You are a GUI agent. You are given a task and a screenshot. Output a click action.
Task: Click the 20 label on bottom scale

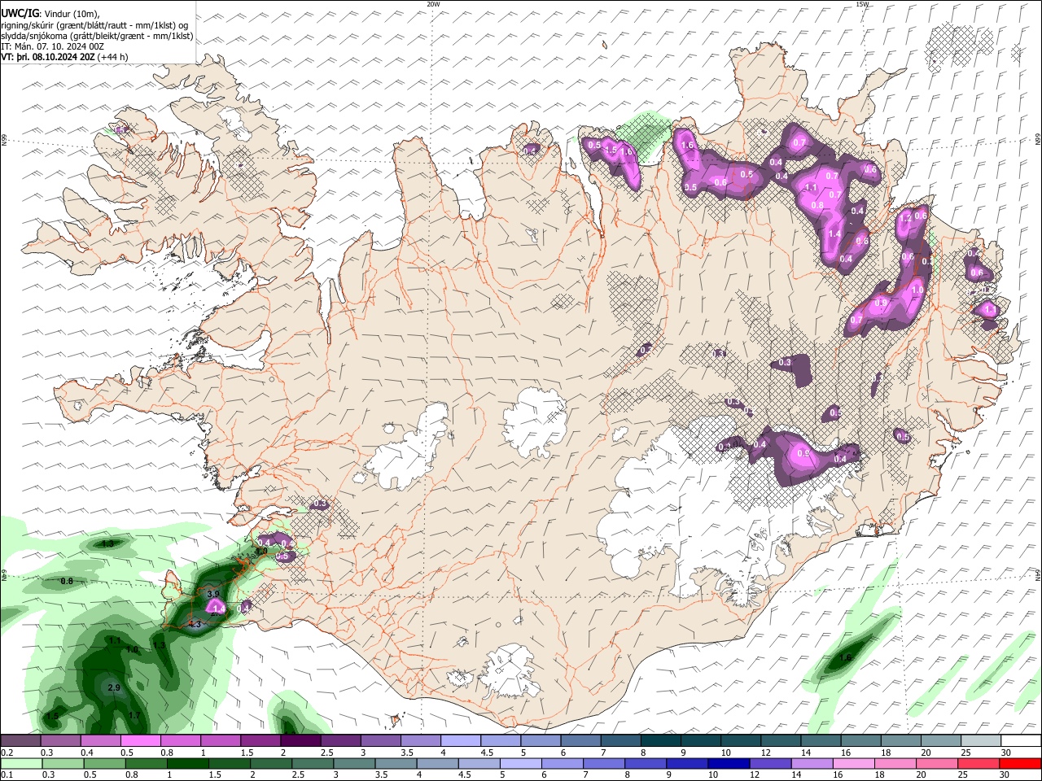922,774
